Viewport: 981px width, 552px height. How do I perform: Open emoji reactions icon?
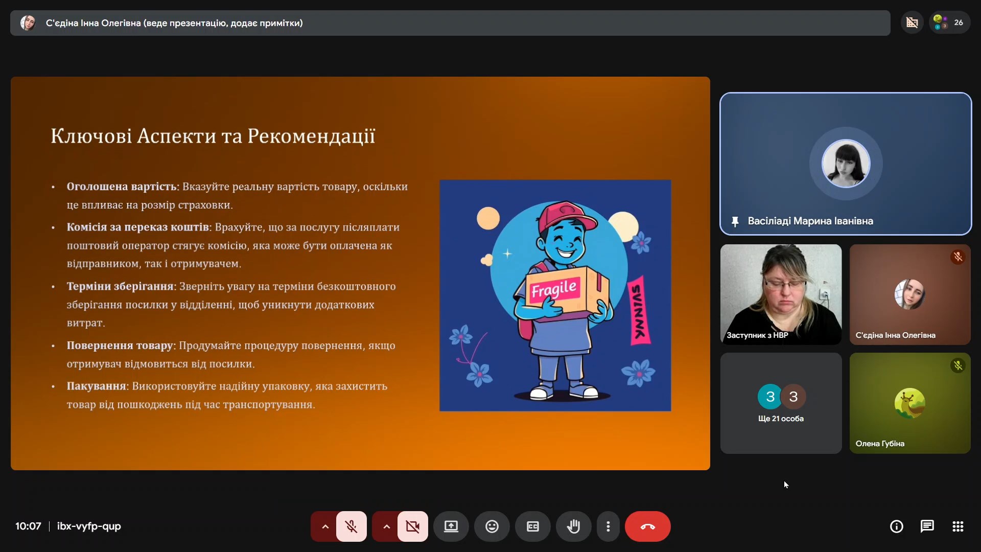(x=492, y=526)
